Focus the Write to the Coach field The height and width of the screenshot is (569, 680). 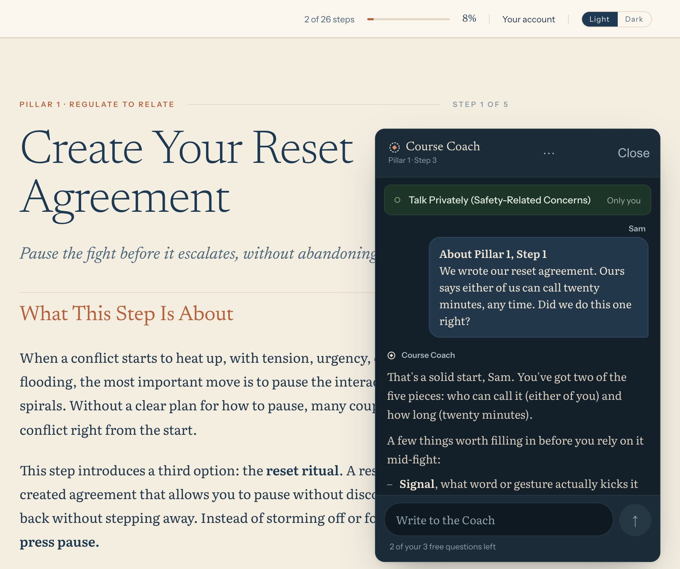pyautogui.click(x=498, y=520)
